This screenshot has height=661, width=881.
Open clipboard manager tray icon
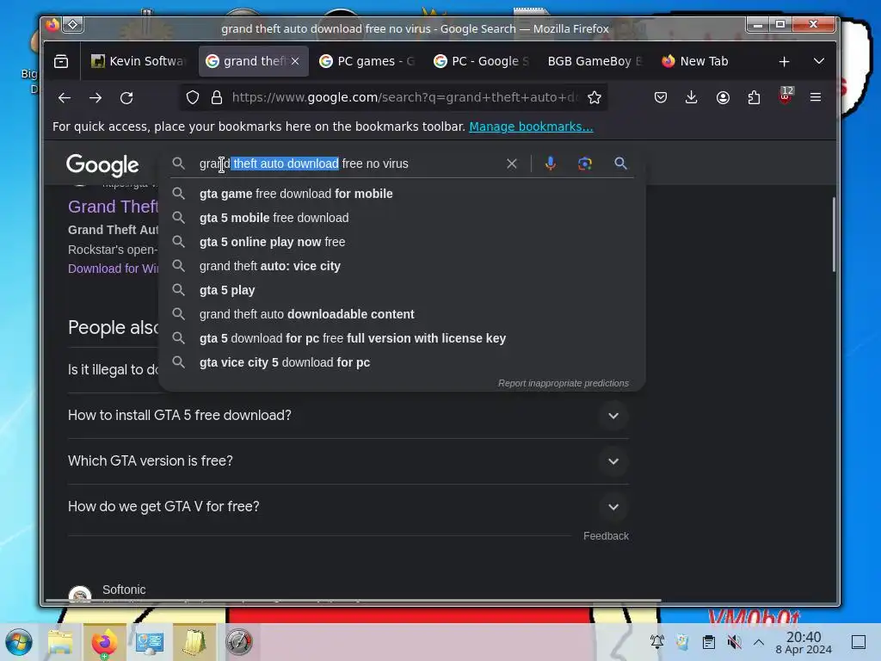[709, 642]
